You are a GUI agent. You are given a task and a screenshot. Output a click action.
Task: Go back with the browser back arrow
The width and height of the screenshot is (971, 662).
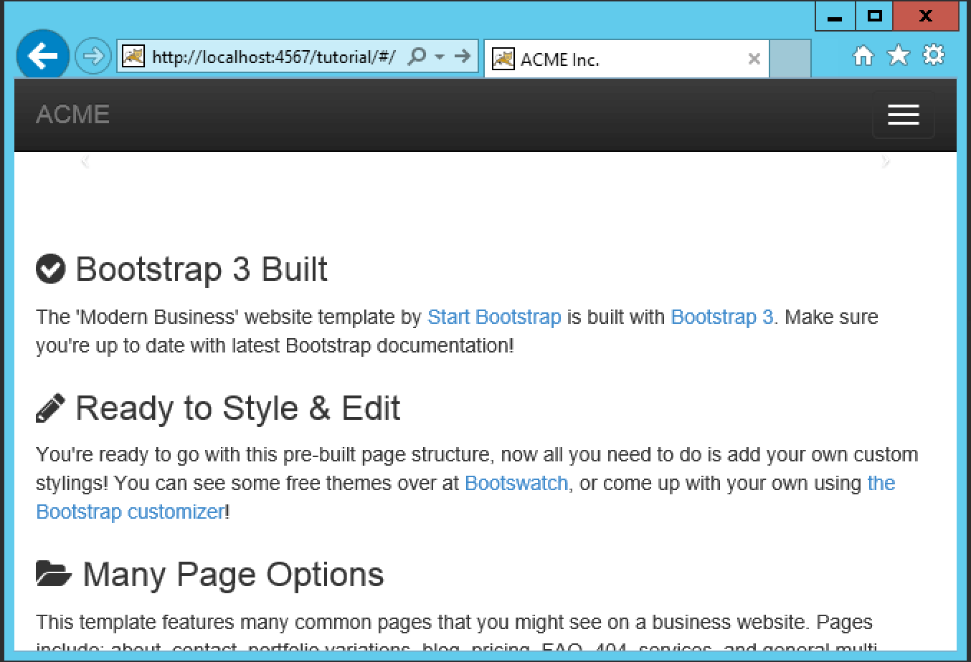(x=42, y=56)
